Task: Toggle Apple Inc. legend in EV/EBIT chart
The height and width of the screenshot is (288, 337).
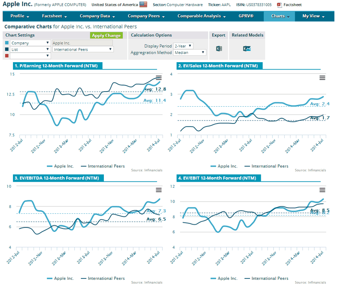Action: pyautogui.click(x=224, y=279)
